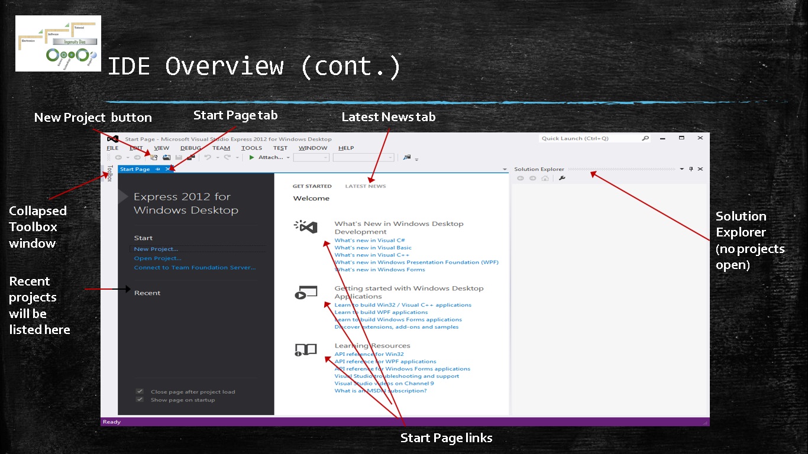Click the New Project toolbar icon
Image resolution: width=808 pixels, height=454 pixels.
tap(154, 157)
